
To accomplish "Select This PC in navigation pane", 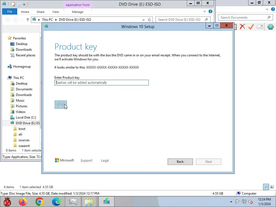I will [18, 78].
